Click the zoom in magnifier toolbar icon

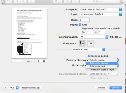tap(23, 1)
